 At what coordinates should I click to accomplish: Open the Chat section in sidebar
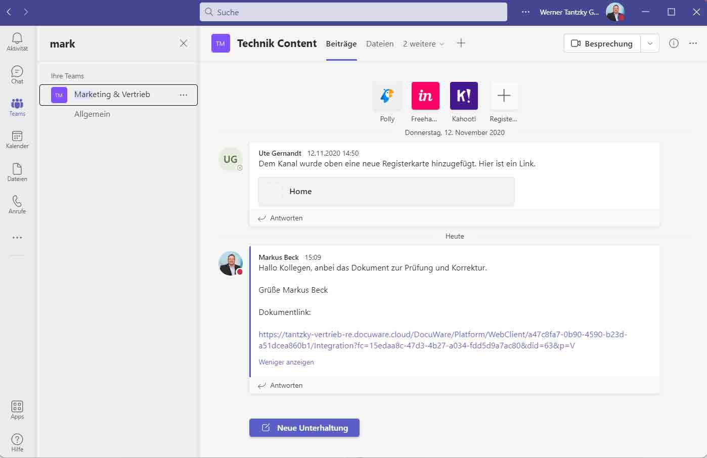point(17,74)
